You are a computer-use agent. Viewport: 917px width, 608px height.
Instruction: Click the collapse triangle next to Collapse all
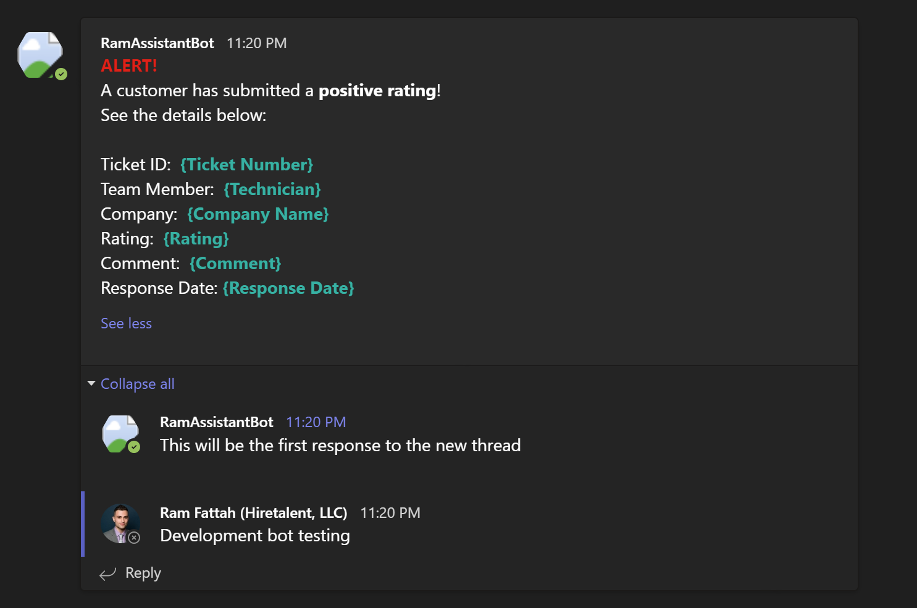[x=91, y=383]
